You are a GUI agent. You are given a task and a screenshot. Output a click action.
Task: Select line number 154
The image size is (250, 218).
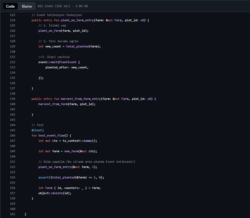click(x=12, y=177)
